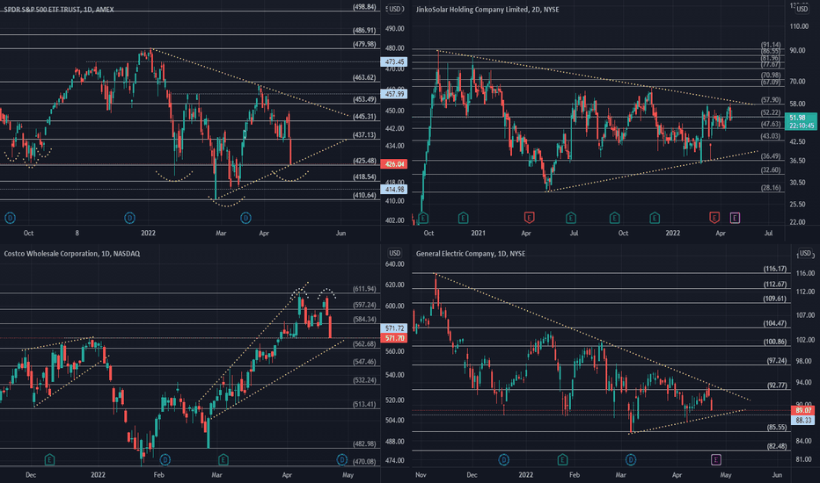Click Costco time axis label Feb
This screenshot has width=820, height=483.
(x=158, y=474)
